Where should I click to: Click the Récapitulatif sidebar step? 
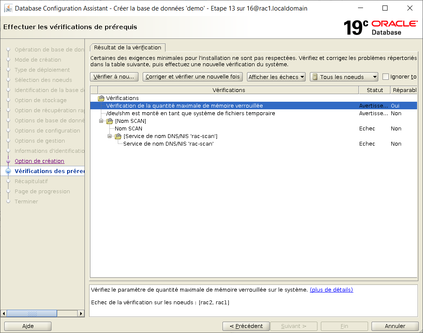[x=31, y=181]
